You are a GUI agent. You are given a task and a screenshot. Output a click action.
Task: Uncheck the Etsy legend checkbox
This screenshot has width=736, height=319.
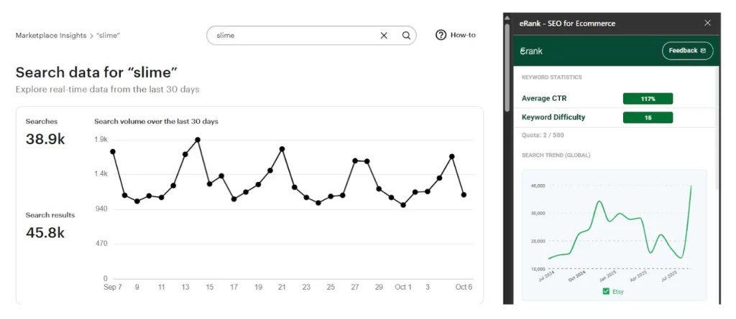pyautogui.click(x=604, y=290)
